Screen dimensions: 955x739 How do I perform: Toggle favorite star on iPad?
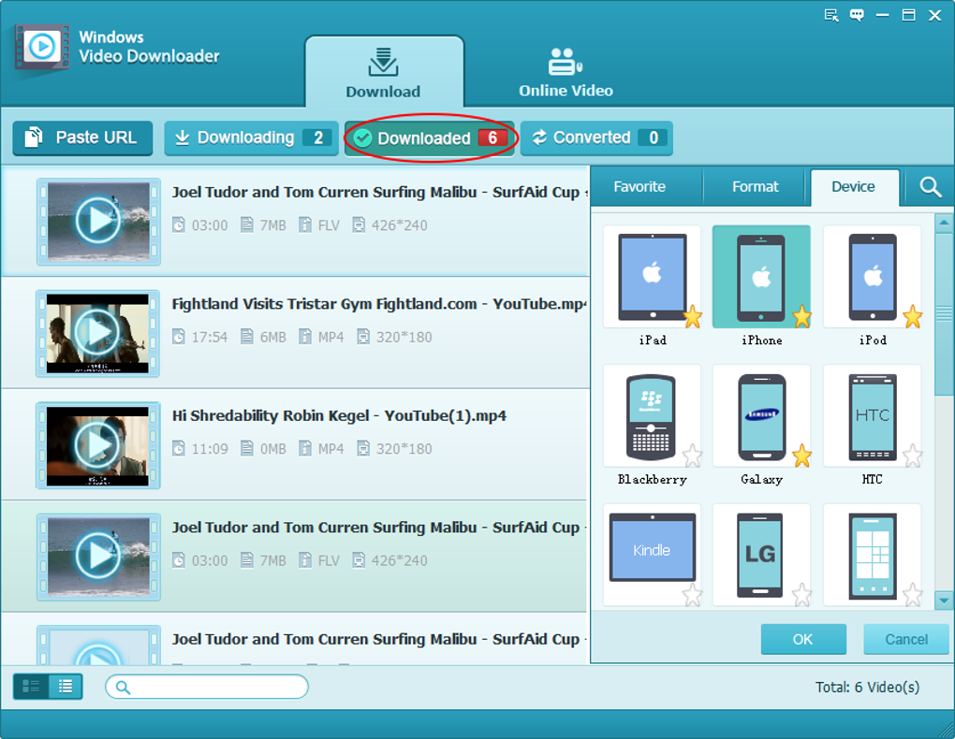tap(693, 317)
